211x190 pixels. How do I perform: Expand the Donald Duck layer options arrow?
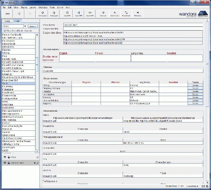pyautogui.click(x=37, y=163)
